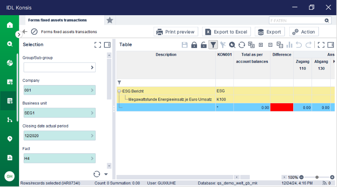The height and width of the screenshot is (187, 337).
Task: Click the search magnifier in sidebar
Action: coord(10,44)
